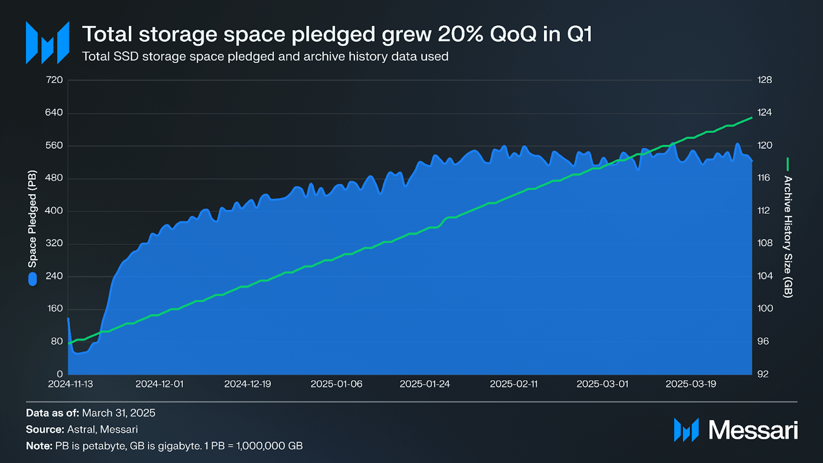Click the Source: Astral, Messari text

tap(82, 429)
